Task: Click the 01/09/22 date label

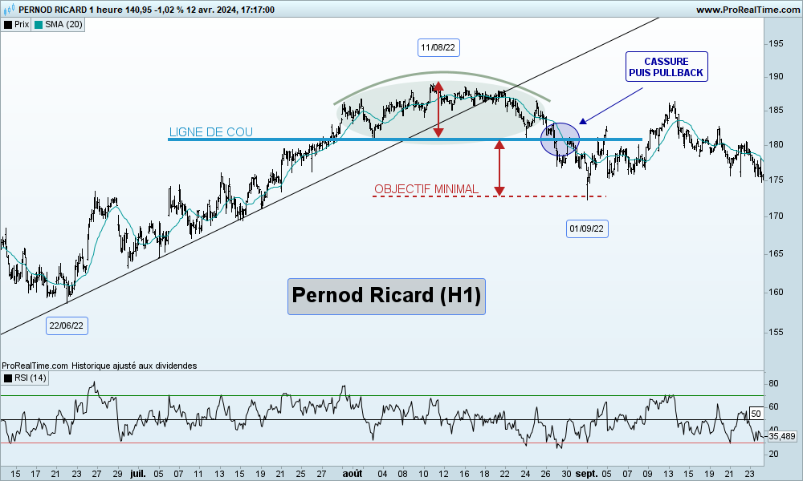Action: 587,228
